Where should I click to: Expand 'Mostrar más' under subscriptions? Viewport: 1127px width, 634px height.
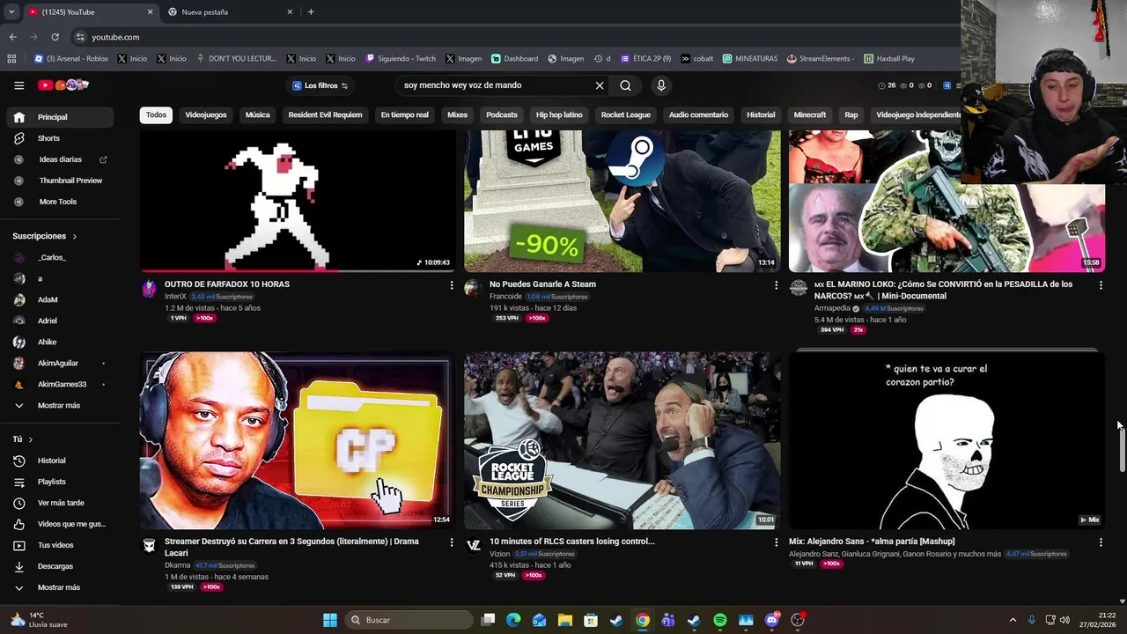[x=57, y=405]
